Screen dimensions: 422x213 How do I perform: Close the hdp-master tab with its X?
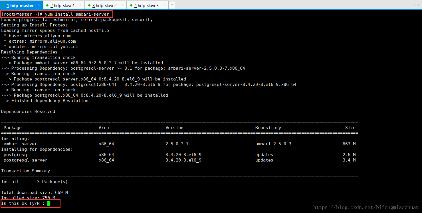(x=39, y=5)
